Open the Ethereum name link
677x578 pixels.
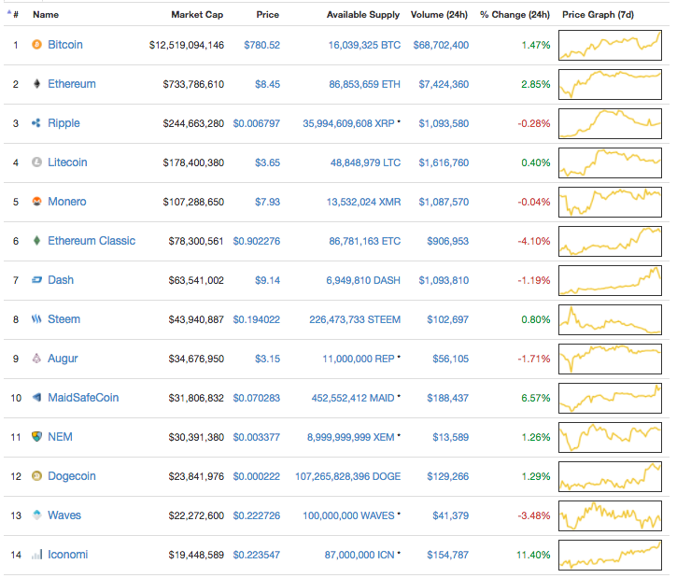(72, 84)
